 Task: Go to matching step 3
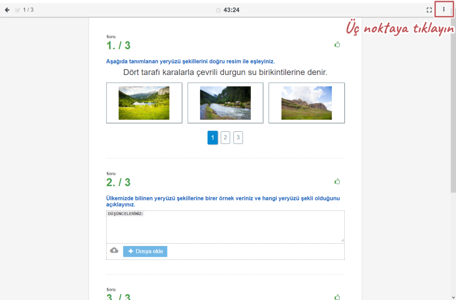click(x=238, y=137)
